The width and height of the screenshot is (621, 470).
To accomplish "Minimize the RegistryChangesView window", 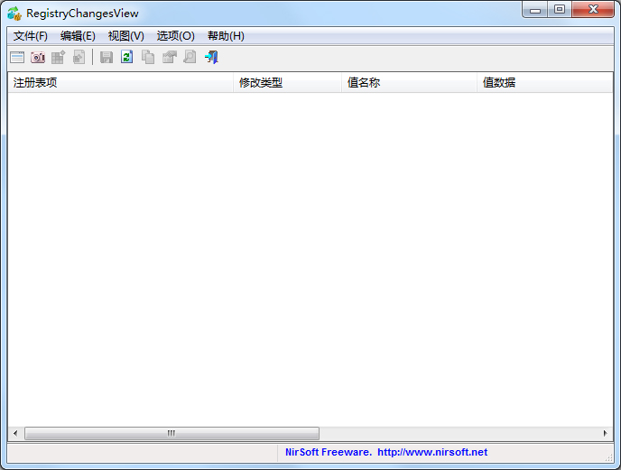I will point(535,10).
